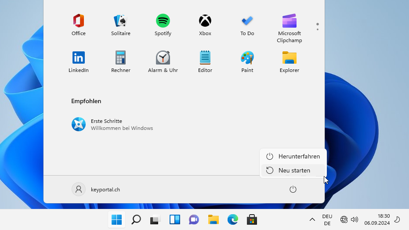The height and width of the screenshot is (230, 409).
Task: Open Erste Schritte recommended item
Action: coord(112,125)
